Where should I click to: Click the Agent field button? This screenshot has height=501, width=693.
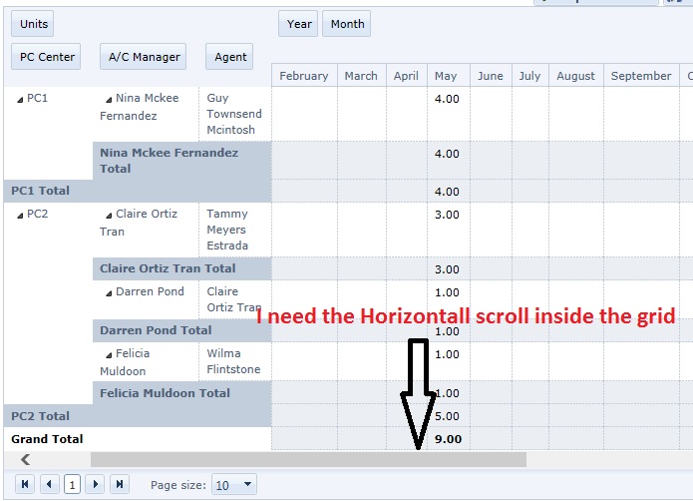pyautogui.click(x=229, y=57)
